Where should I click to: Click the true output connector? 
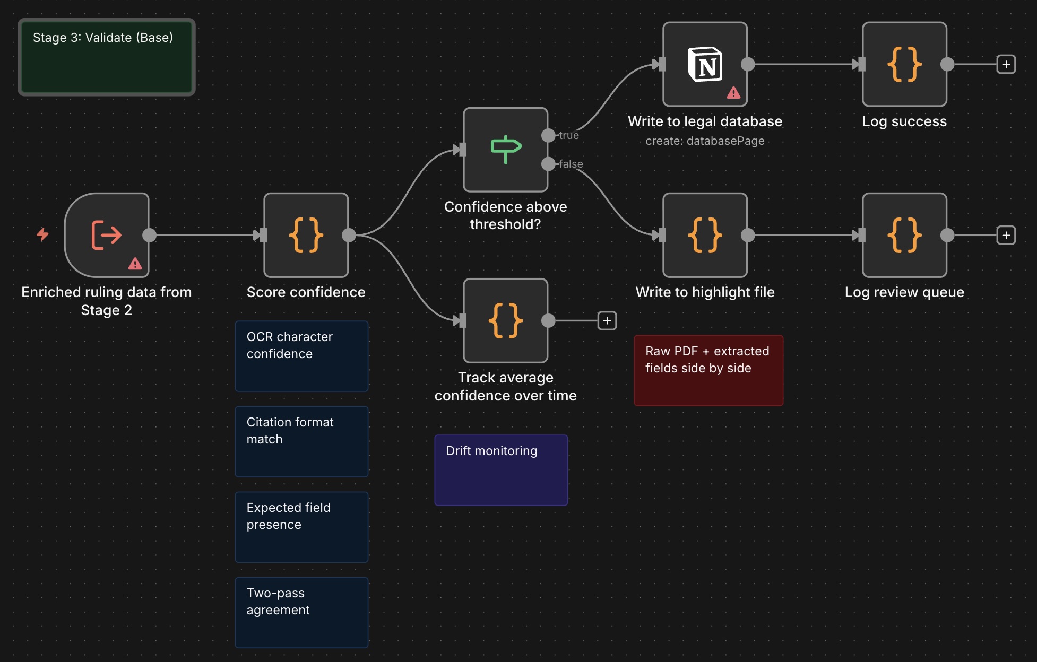(548, 135)
